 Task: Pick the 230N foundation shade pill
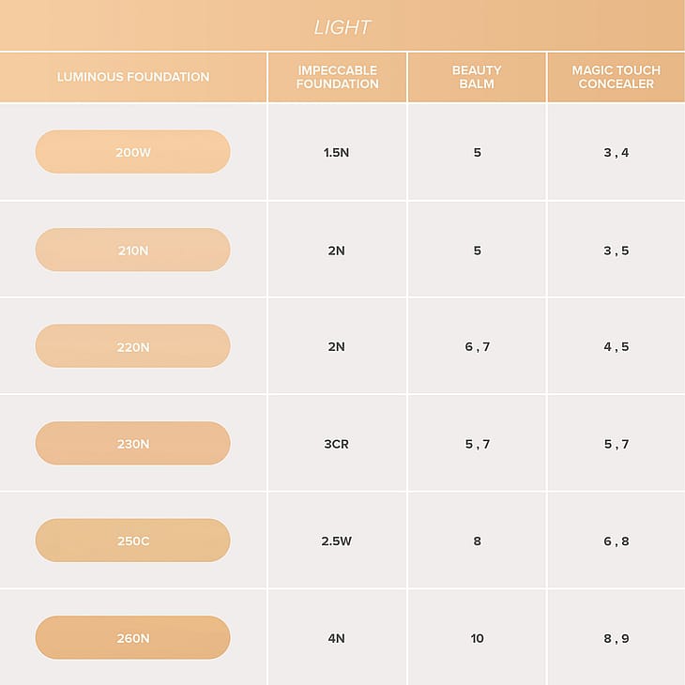pos(132,444)
